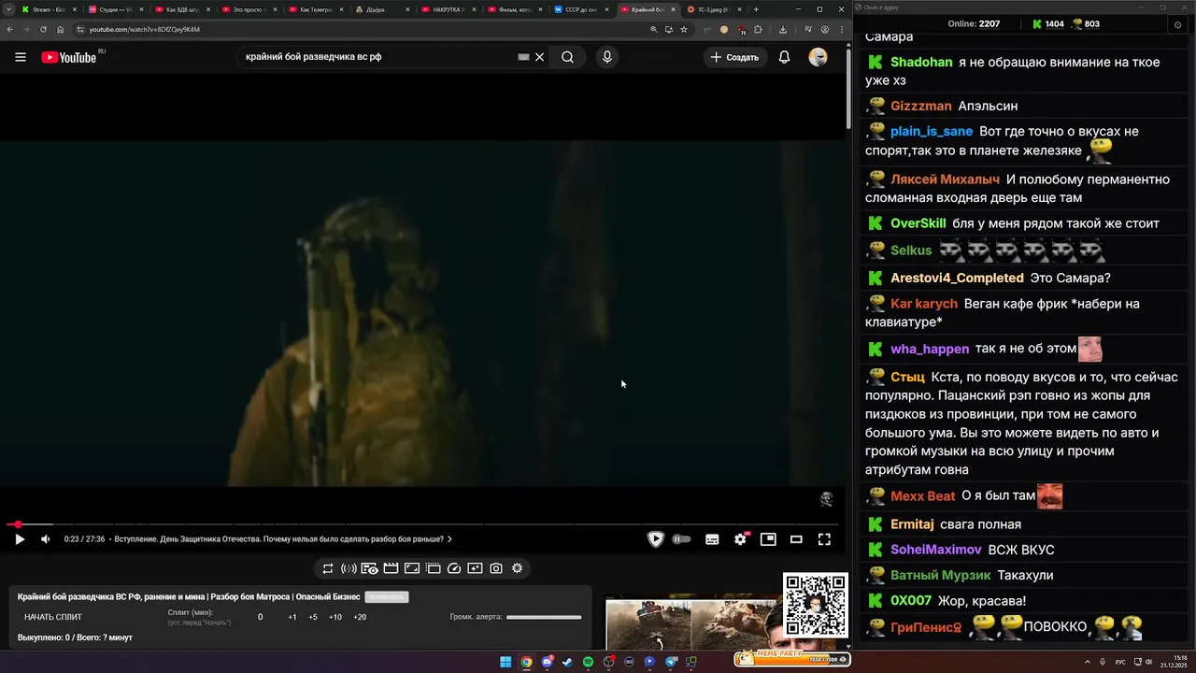The width and height of the screenshot is (1196, 673).
Task: Toggle the loop video icon
Action: click(328, 568)
